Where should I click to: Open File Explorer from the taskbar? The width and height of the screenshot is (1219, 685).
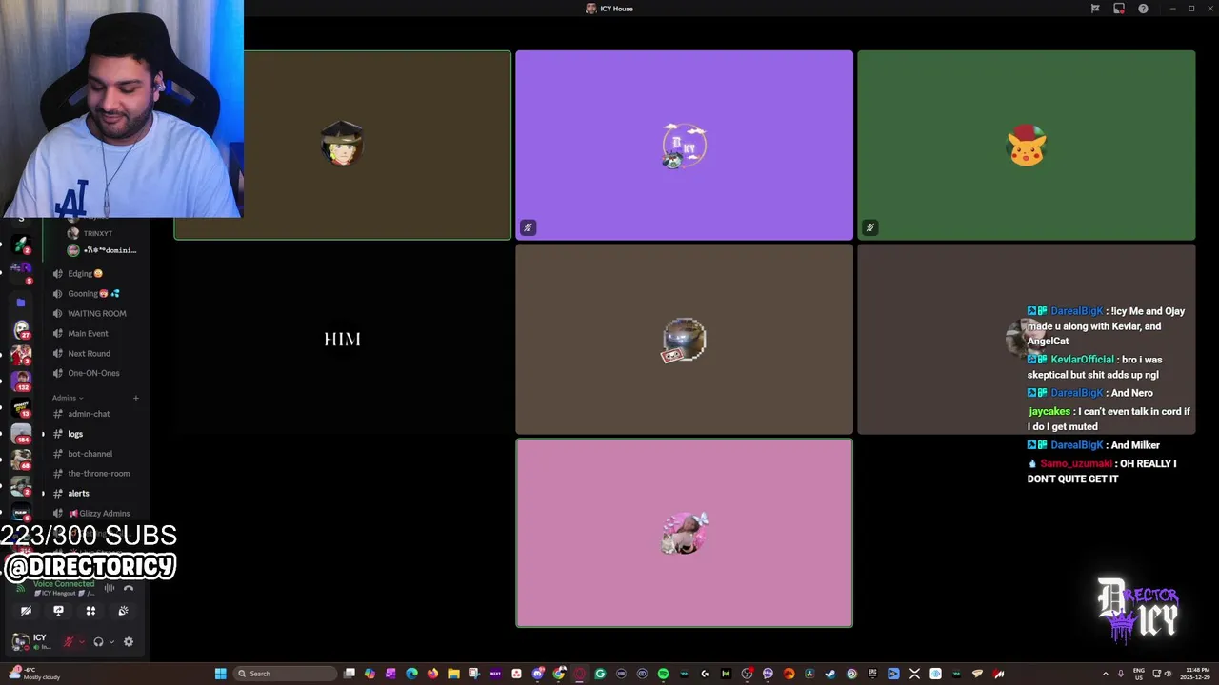pos(453,674)
